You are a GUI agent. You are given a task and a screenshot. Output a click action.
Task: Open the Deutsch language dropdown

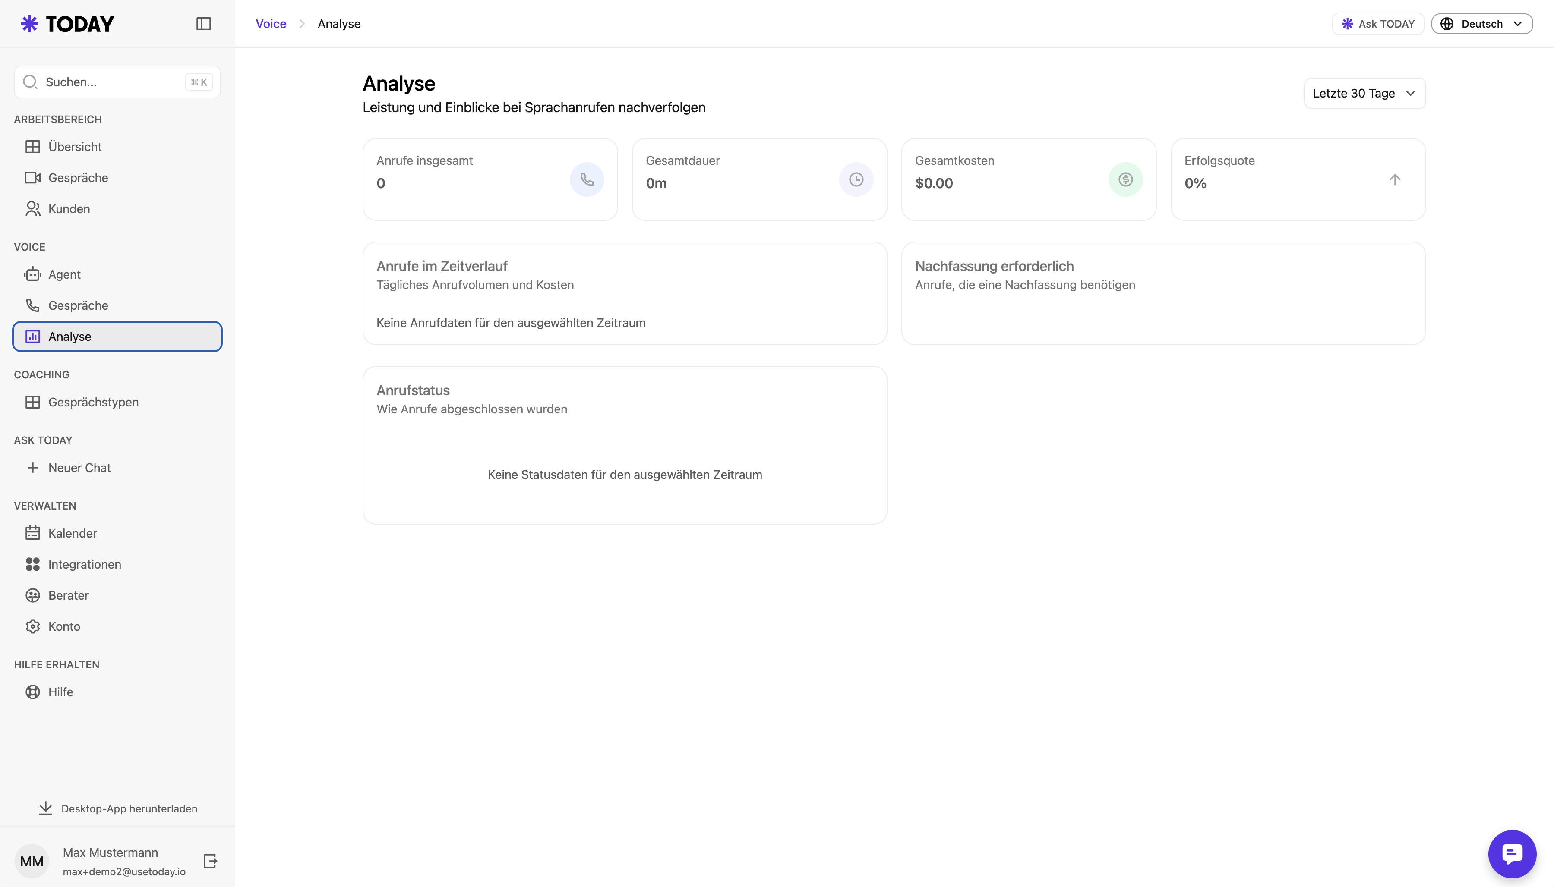1481,24
